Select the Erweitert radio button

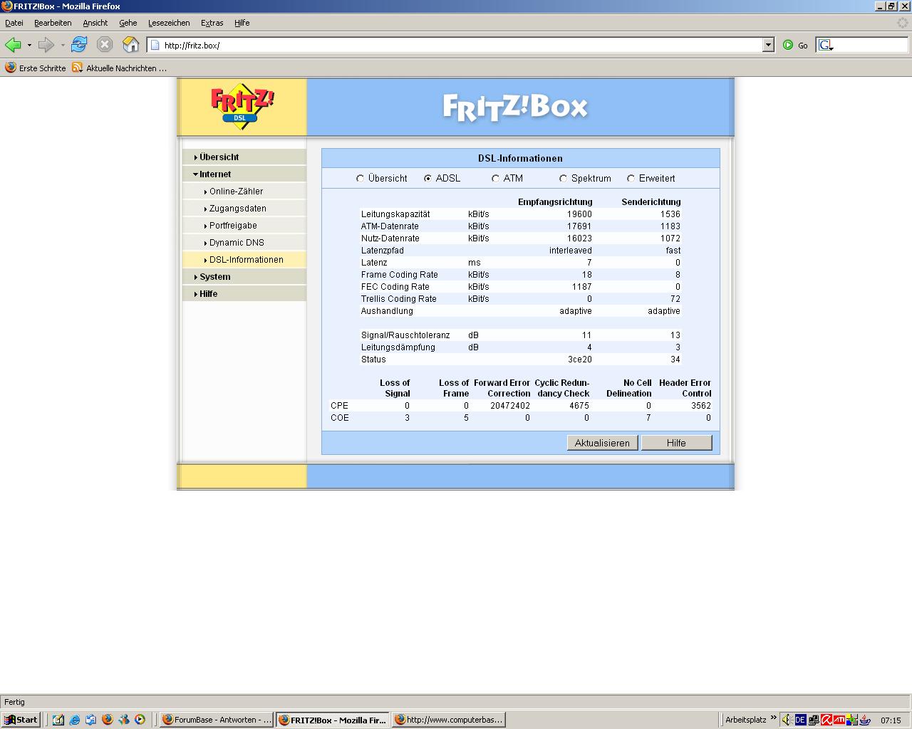pos(631,179)
